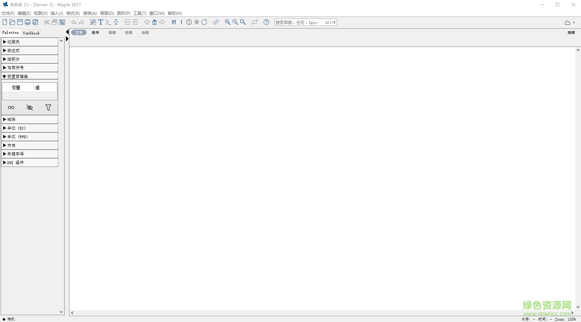Viewport: 581px width, 322px height.
Task: Open the 文件(F) menu
Action: (8, 13)
